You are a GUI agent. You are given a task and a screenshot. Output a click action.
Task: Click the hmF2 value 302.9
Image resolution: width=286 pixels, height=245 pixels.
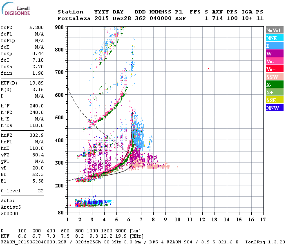[x=36, y=136]
